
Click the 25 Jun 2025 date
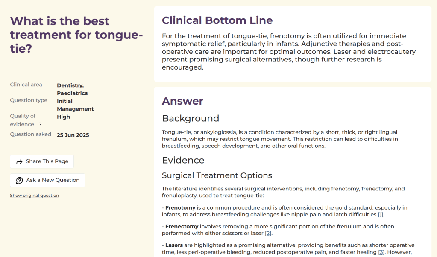(x=73, y=135)
